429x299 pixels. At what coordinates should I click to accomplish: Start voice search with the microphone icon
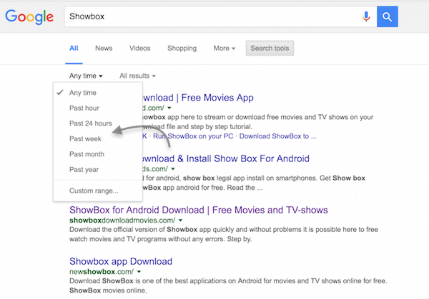point(366,16)
